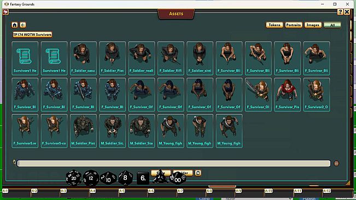Click hotkey slot A-11
Screen dimensions: 356x200
point(308,193)
